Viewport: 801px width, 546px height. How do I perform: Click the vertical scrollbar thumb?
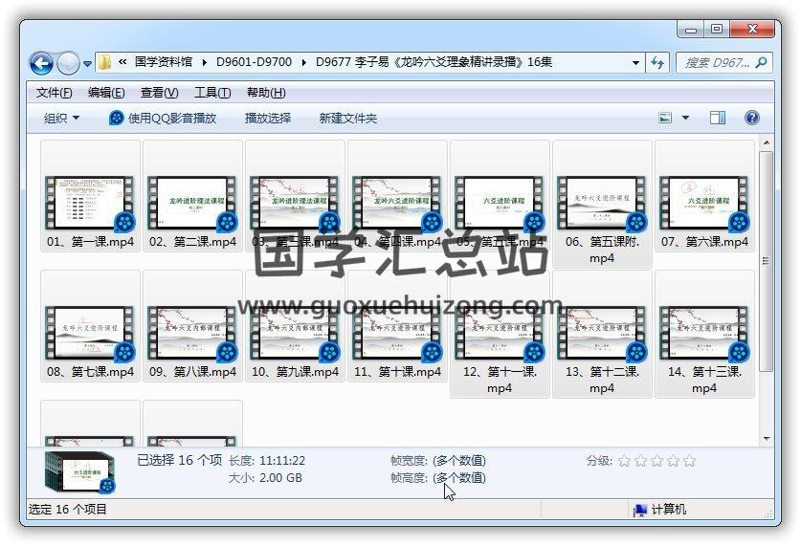[767, 261]
